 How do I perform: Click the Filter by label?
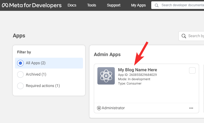pyautogui.click(x=24, y=52)
